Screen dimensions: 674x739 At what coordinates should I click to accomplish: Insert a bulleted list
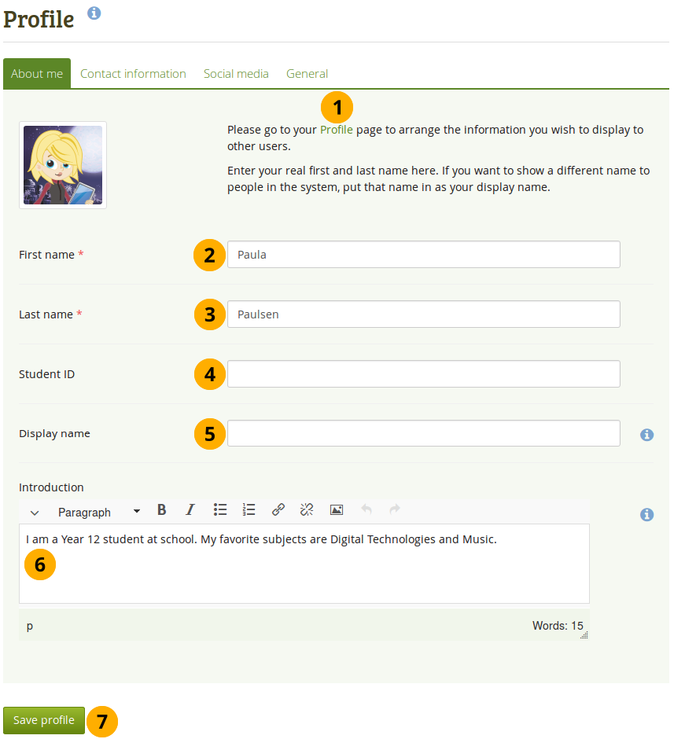(x=220, y=510)
